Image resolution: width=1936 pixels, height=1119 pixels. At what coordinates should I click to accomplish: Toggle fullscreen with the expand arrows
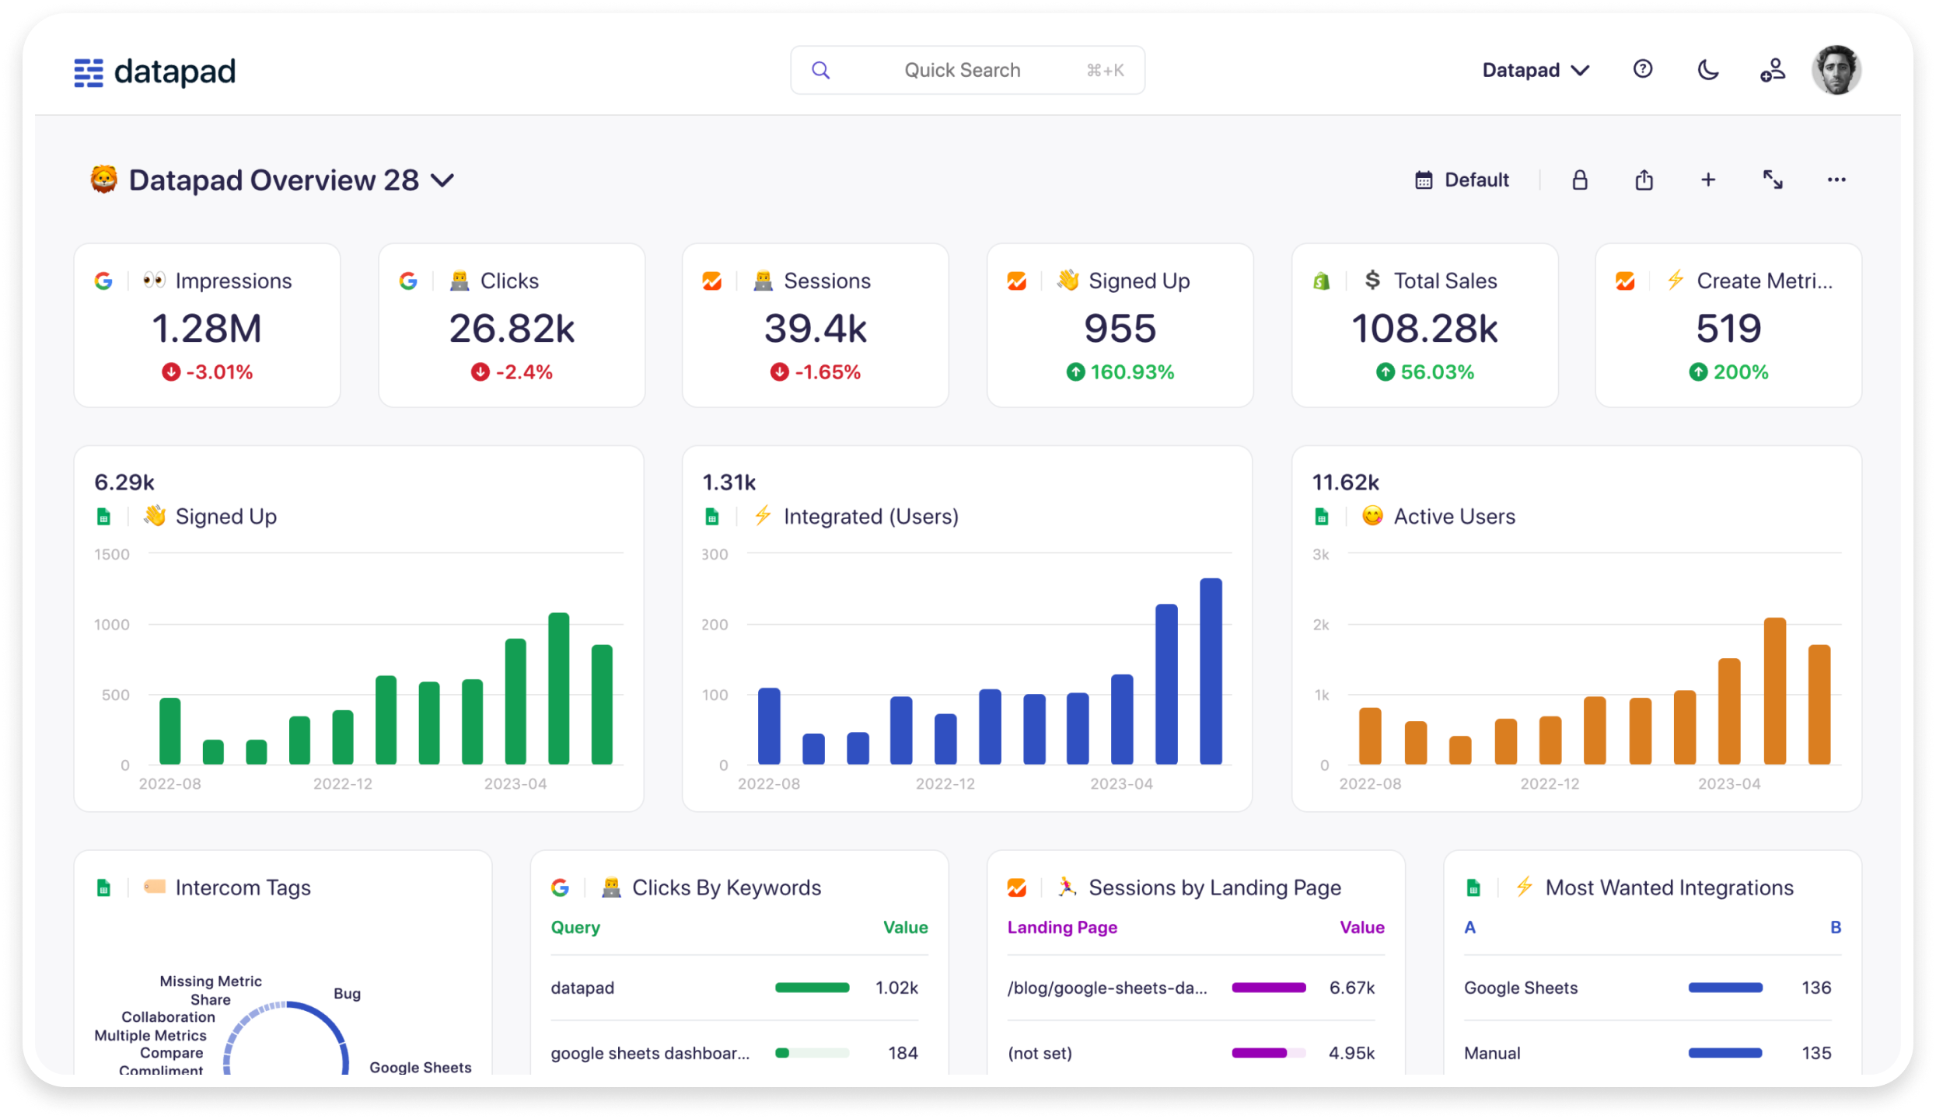click(x=1773, y=180)
